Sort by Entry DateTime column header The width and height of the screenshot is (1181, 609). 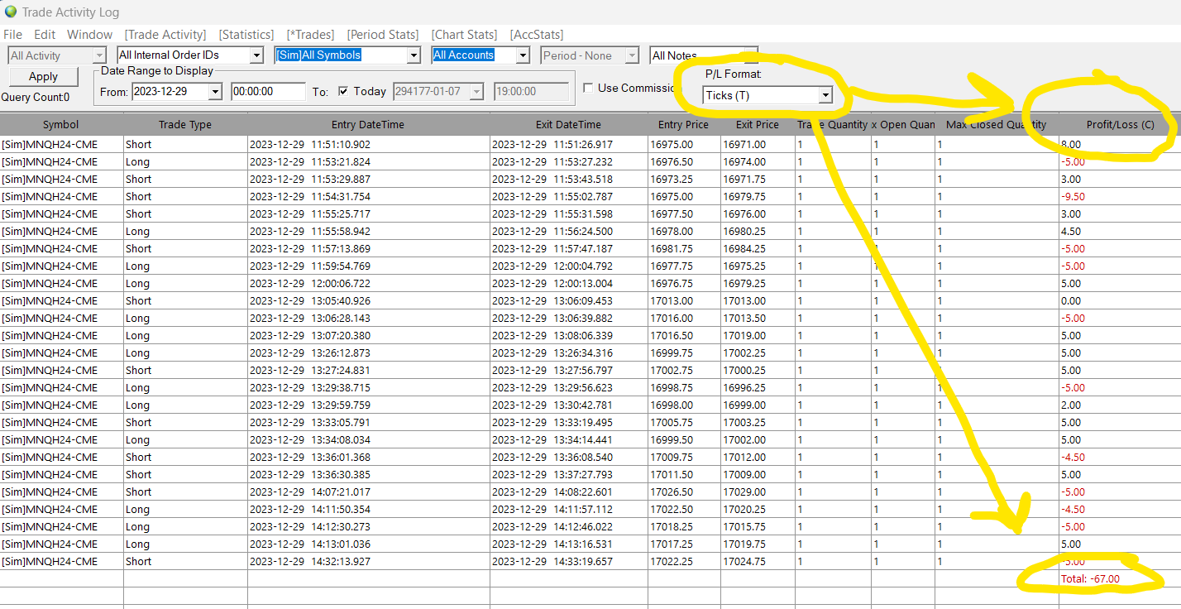(x=368, y=125)
